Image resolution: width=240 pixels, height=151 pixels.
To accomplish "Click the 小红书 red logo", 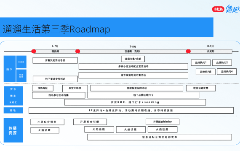I will 218,9.
